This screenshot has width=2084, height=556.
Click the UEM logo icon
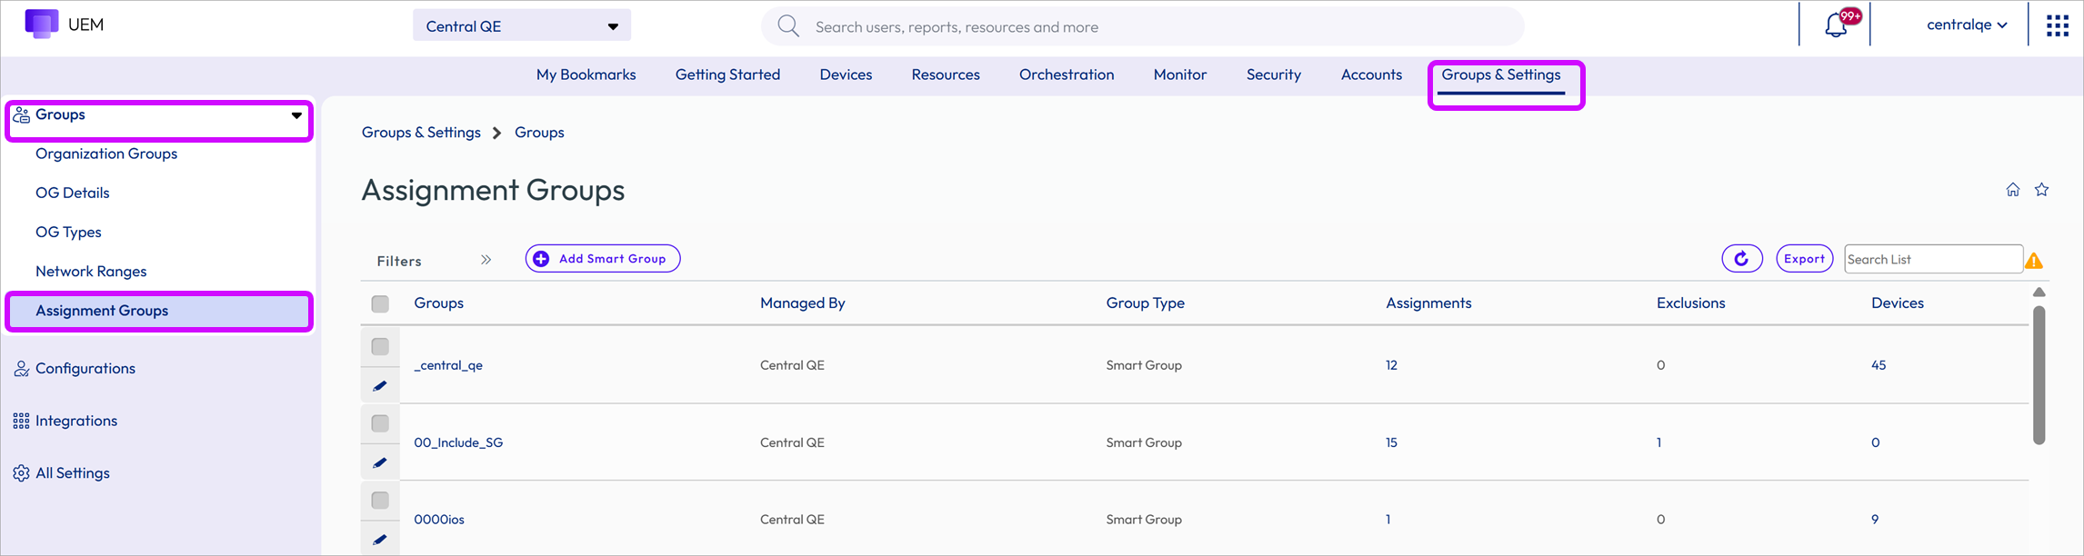tap(42, 24)
